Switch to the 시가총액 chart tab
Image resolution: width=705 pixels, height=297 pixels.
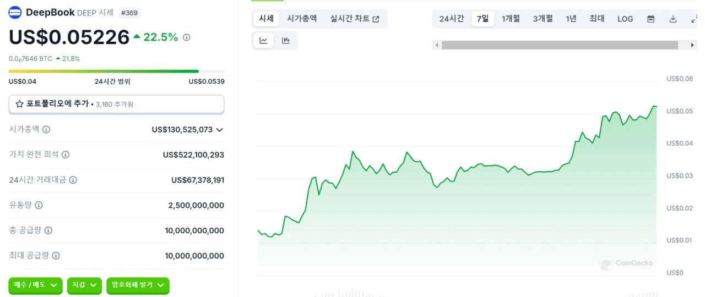(x=302, y=19)
